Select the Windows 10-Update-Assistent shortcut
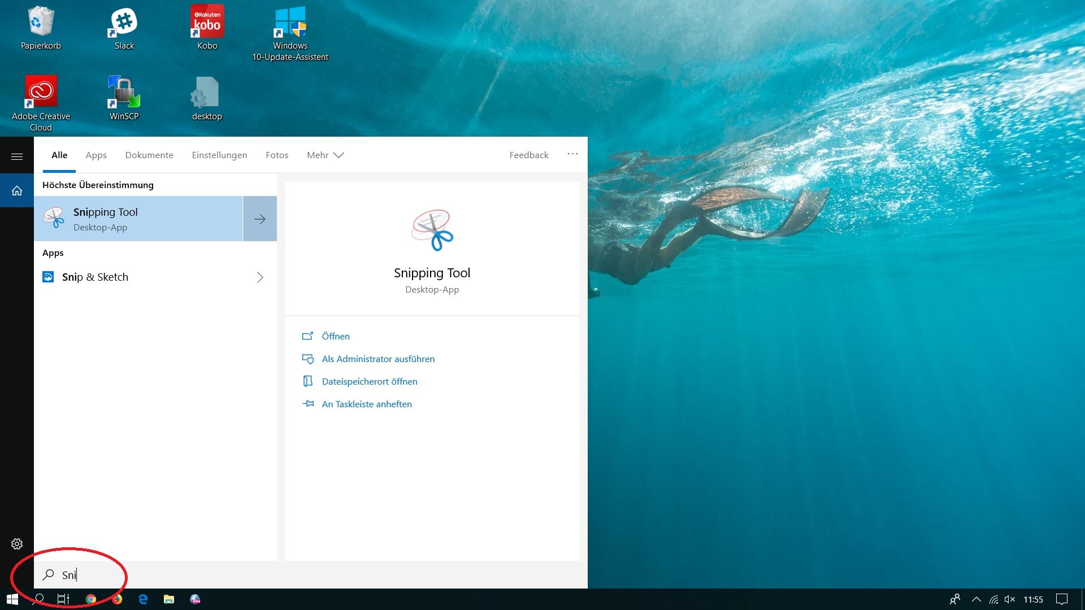 point(290,33)
